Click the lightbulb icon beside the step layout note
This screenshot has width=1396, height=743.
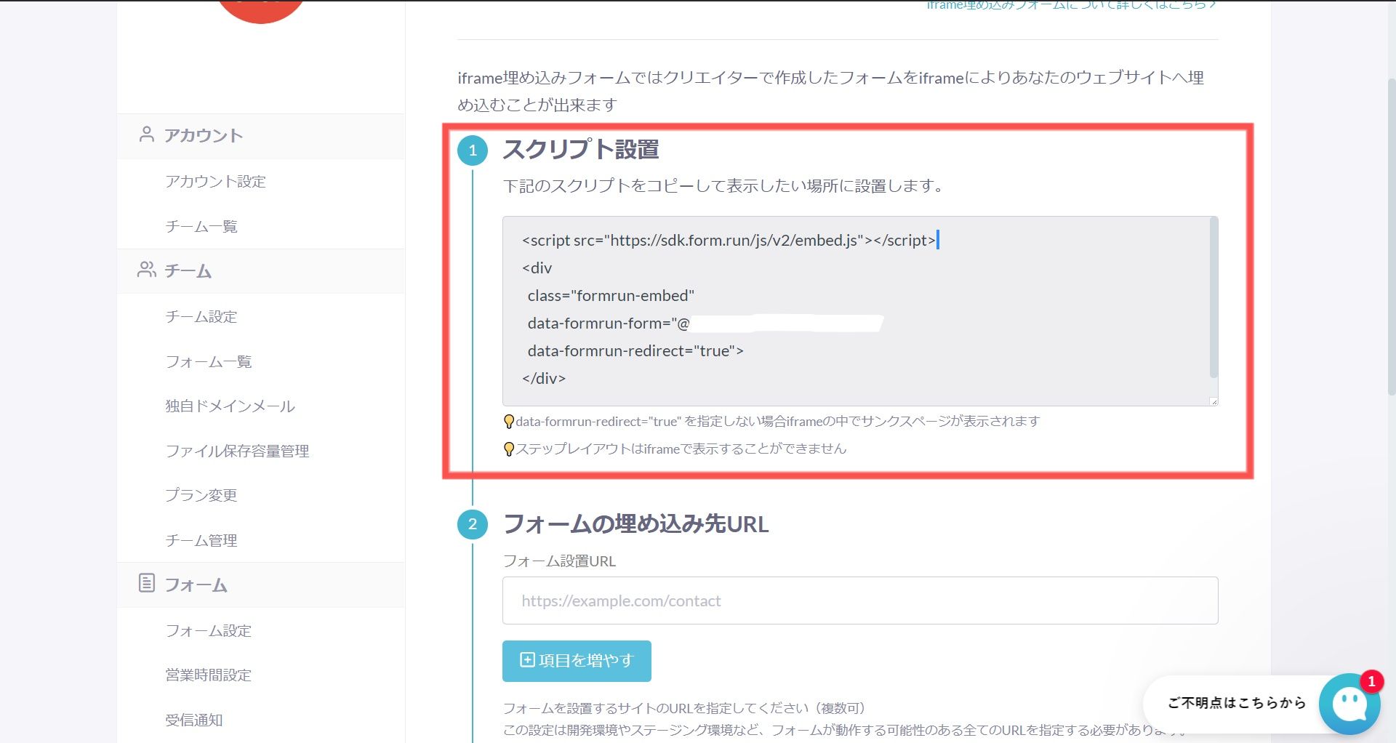[x=509, y=449]
